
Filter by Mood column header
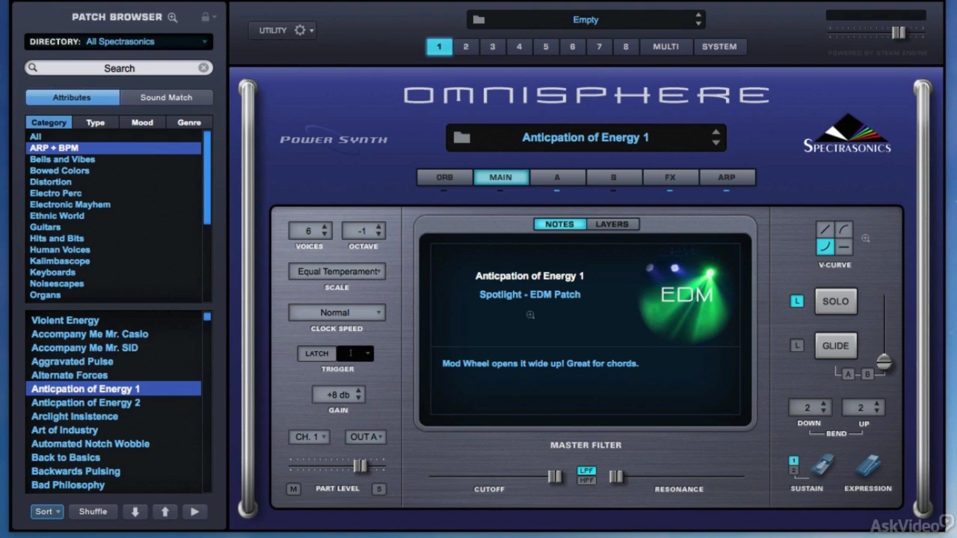pos(142,123)
